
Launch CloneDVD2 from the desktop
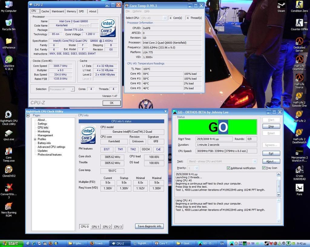(x=9, y=169)
